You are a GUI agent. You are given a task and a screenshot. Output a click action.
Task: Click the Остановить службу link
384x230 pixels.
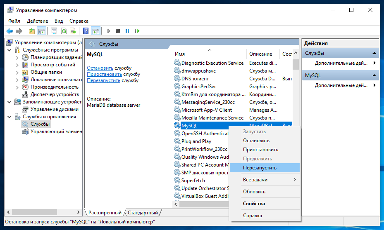[x=100, y=68]
